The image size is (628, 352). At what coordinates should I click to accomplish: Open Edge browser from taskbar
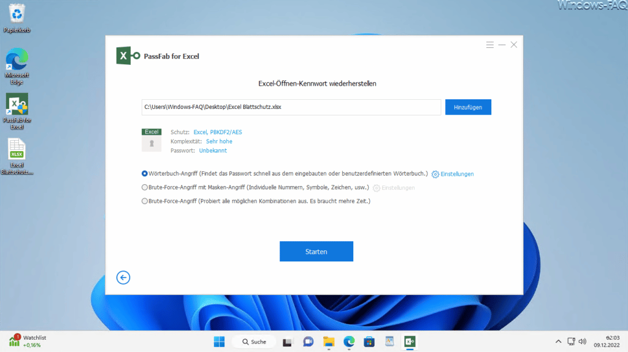(349, 342)
